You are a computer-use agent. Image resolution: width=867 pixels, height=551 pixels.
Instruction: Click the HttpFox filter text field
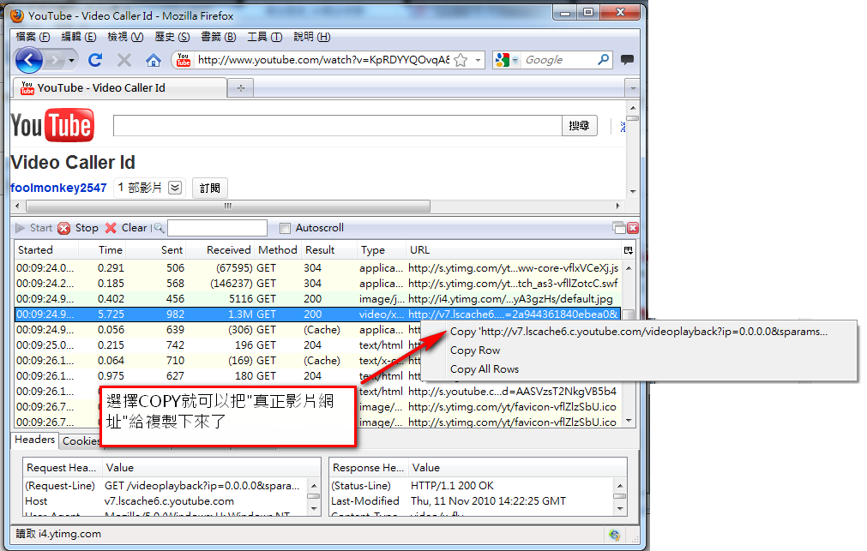[x=217, y=228]
